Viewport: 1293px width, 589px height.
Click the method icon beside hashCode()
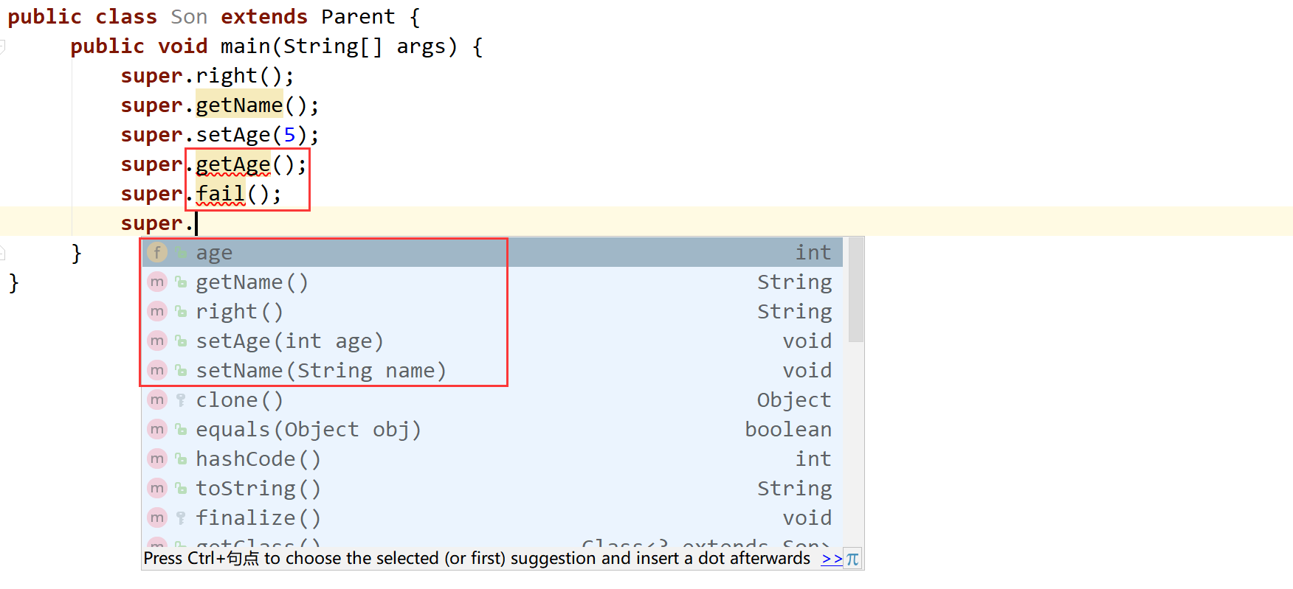click(x=157, y=459)
